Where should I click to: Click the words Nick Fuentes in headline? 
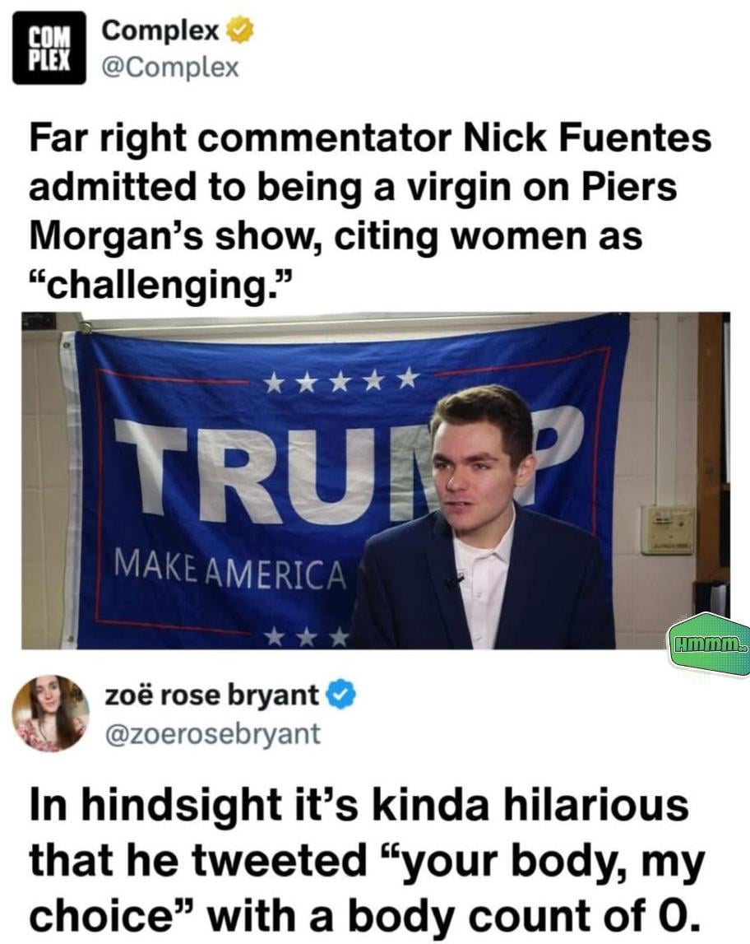click(x=587, y=138)
